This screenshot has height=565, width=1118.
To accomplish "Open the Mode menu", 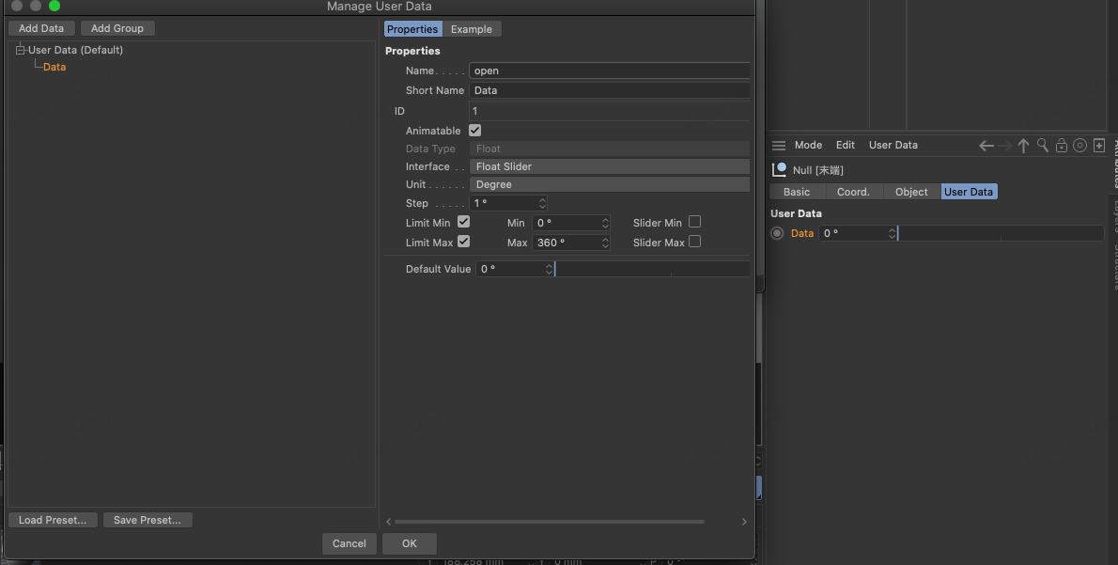I will [x=809, y=145].
